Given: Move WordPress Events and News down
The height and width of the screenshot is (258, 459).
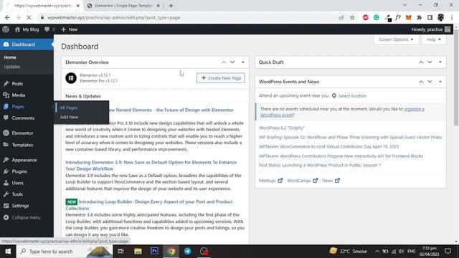Looking at the screenshot, I should (430, 82).
